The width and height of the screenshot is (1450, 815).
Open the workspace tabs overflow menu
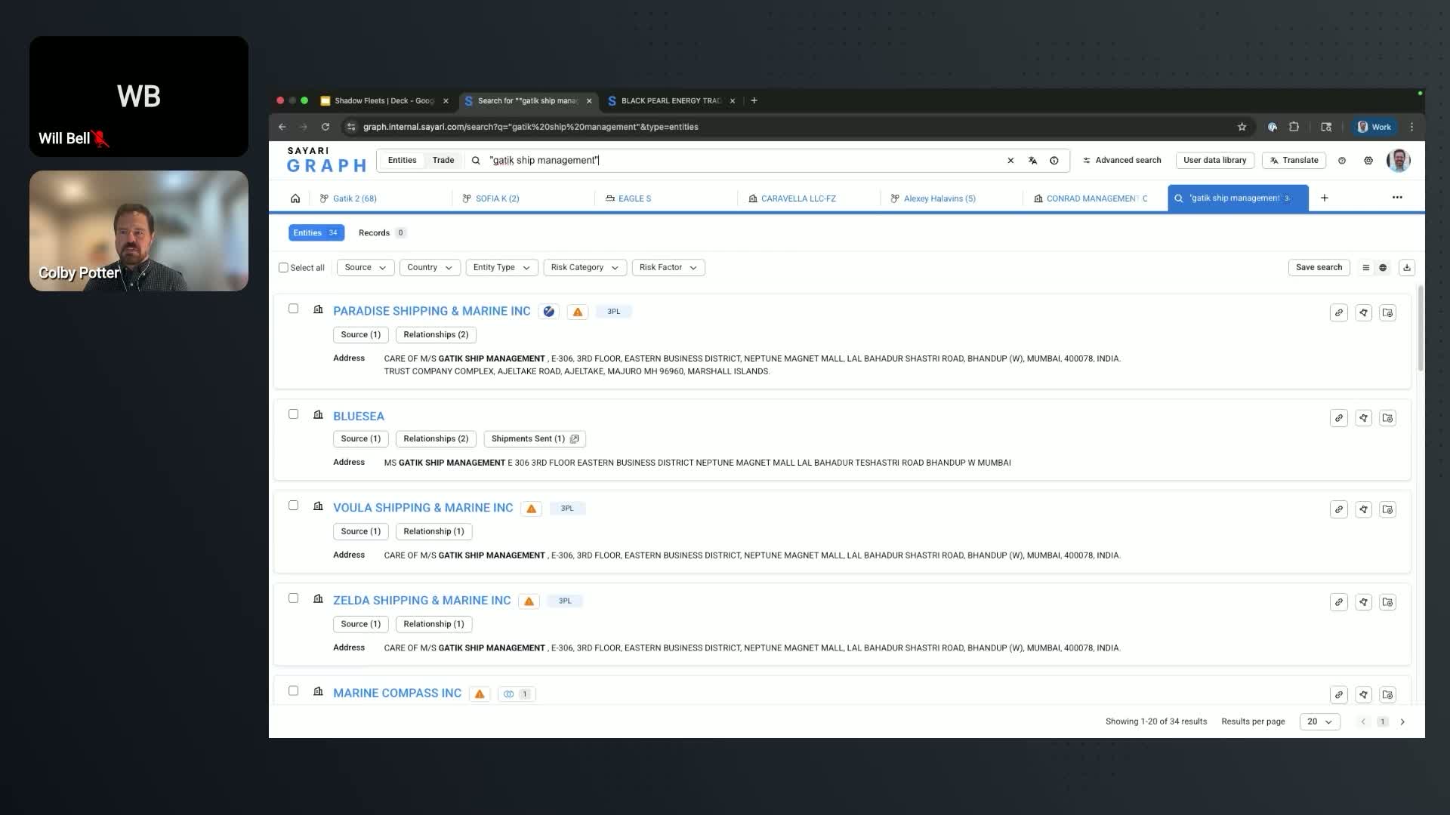click(x=1397, y=198)
